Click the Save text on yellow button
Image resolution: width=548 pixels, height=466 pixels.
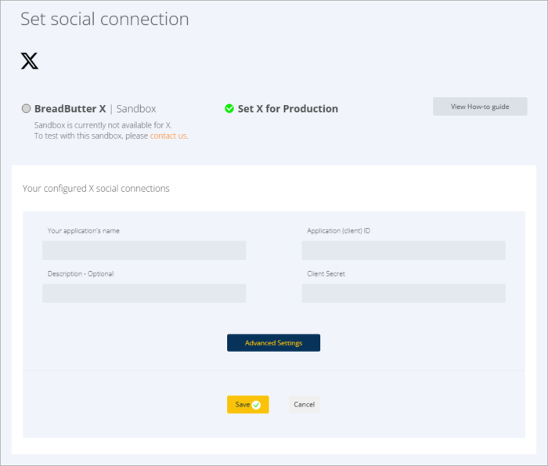click(x=242, y=405)
